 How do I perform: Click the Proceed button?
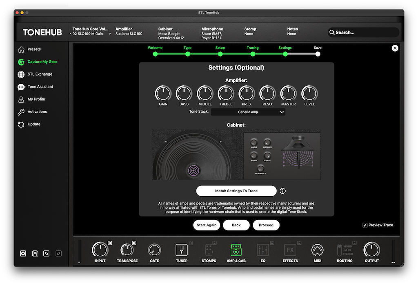pos(266,225)
